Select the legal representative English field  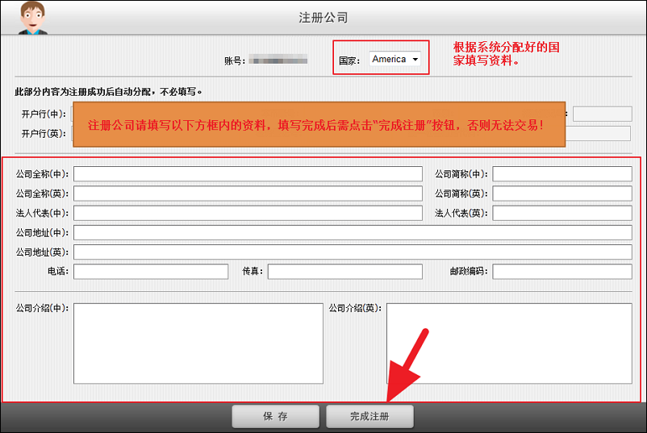pos(561,213)
